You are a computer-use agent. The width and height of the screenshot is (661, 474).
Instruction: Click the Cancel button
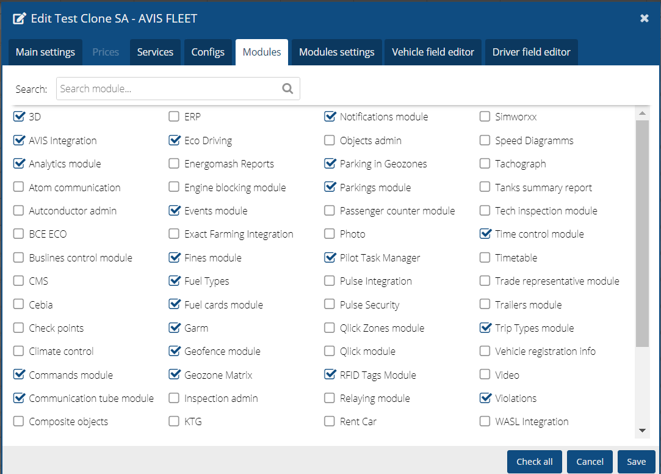590,462
